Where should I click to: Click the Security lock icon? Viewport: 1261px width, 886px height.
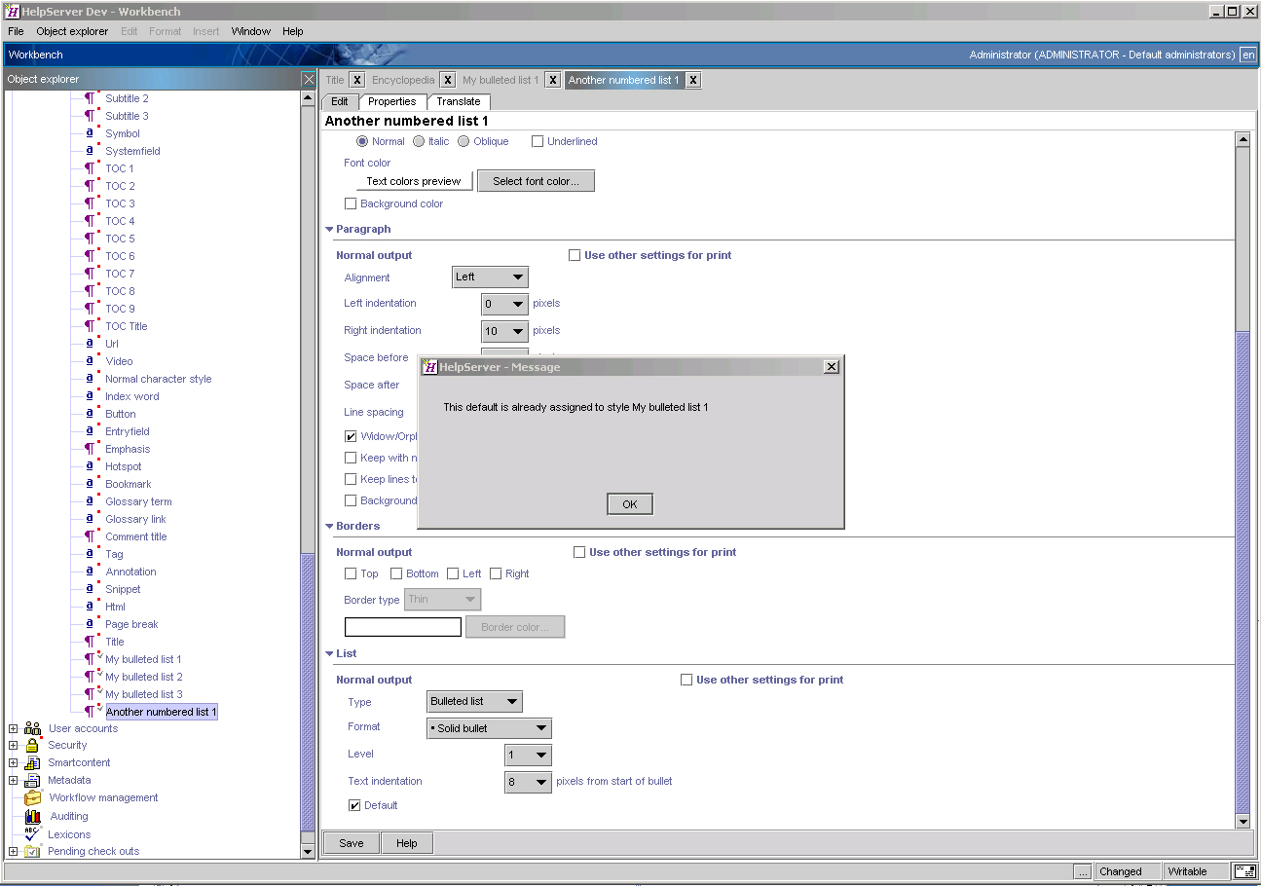[33, 745]
